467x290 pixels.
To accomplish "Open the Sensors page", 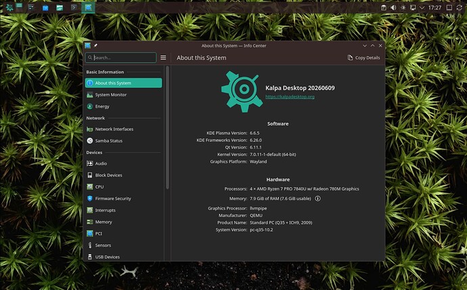I will 123,245.
